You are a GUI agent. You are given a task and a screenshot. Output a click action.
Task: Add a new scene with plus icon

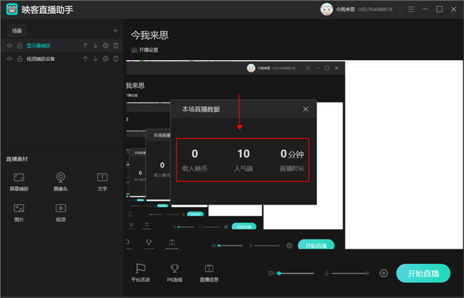tap(115, 31)
